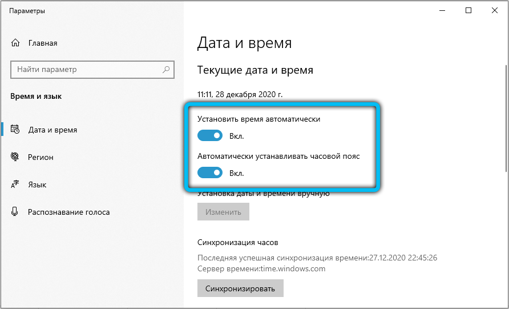
Task: Turn off Автоматически устанавливать часовой пояс toggle
Action: pyautogui.click(x=209, y=172)
